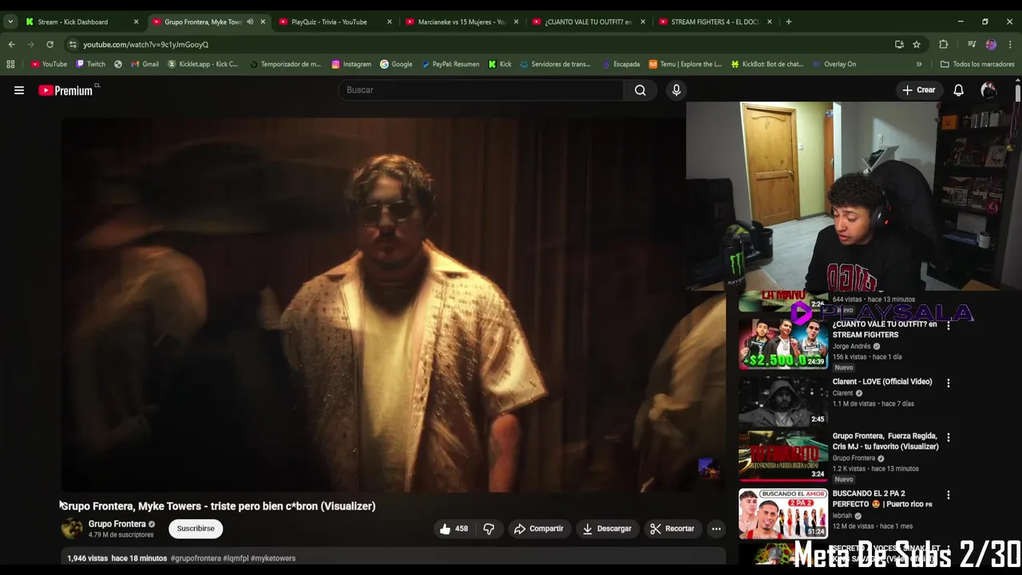
Task: Reload the page
Action: click(50, 45)
